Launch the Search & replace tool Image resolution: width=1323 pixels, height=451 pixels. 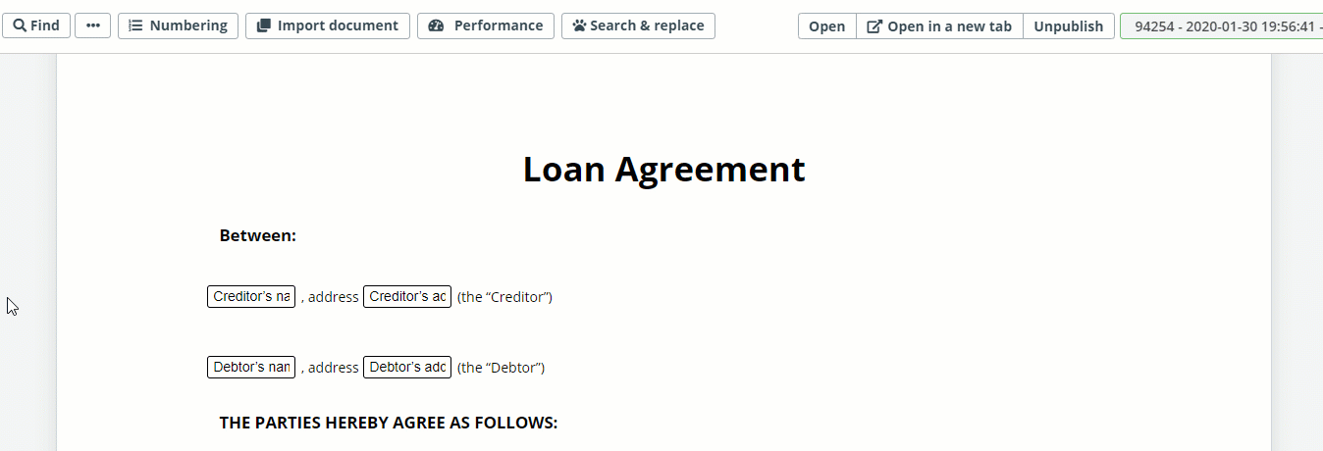638,25
